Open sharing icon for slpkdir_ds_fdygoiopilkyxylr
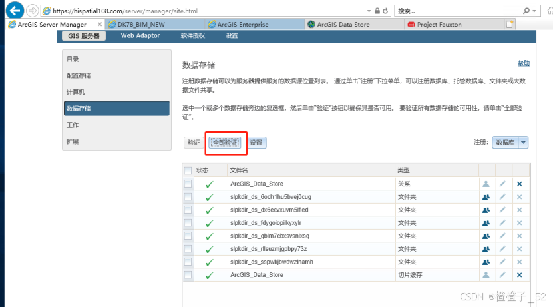553x307 pixels. click(x=486, y=223)
